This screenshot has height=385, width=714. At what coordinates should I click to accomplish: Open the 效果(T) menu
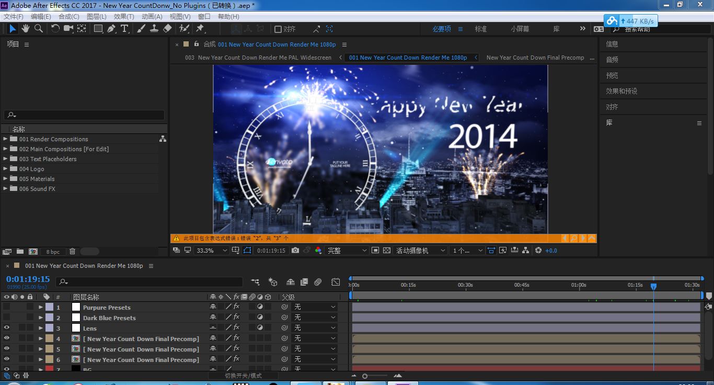[124, 16]
